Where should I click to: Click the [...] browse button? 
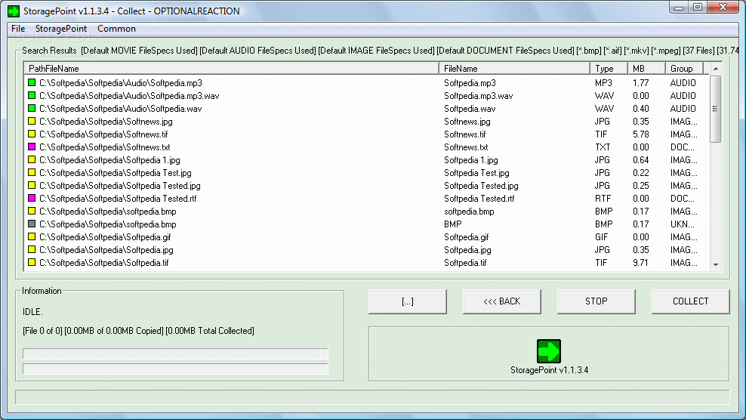pos(408,301)
